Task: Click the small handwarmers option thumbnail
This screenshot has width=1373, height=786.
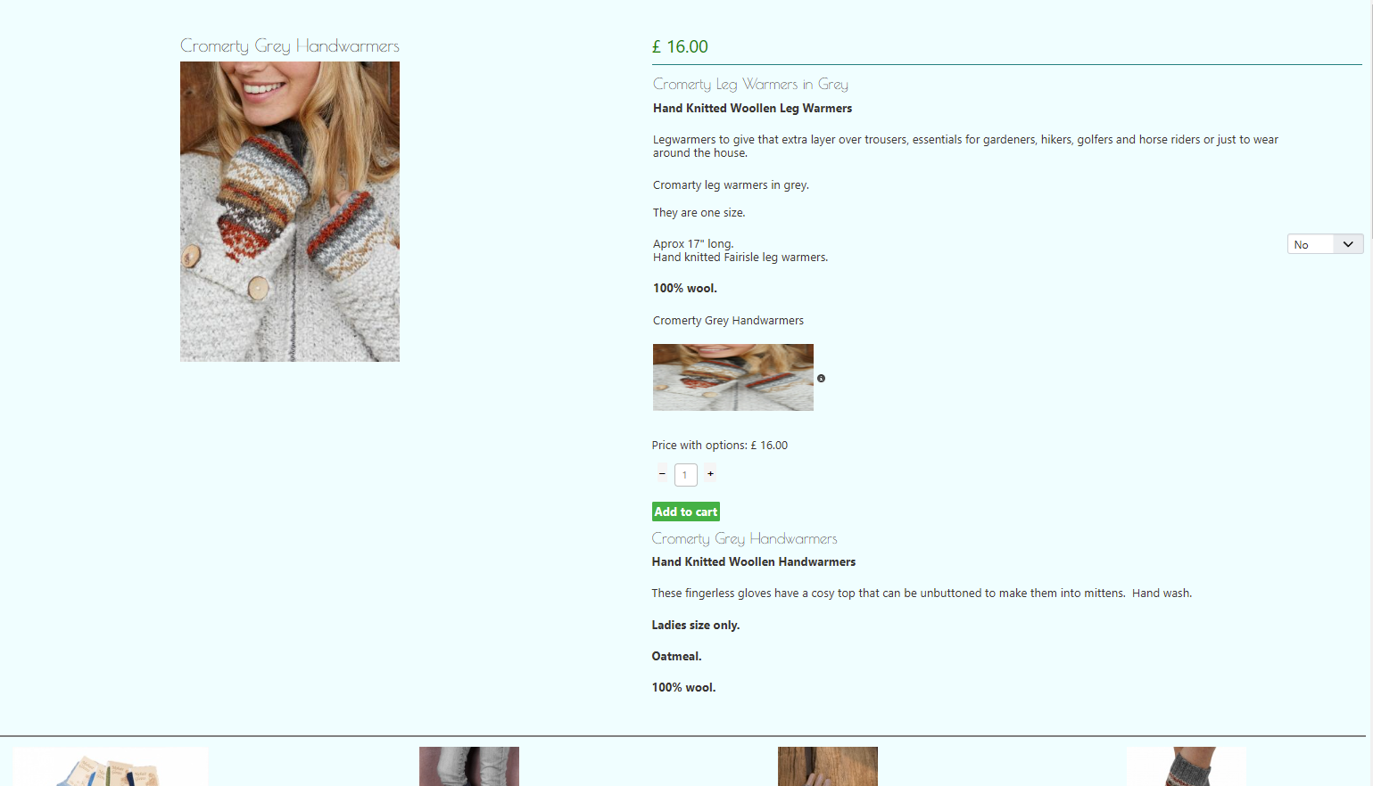Action: pos(733,377)
